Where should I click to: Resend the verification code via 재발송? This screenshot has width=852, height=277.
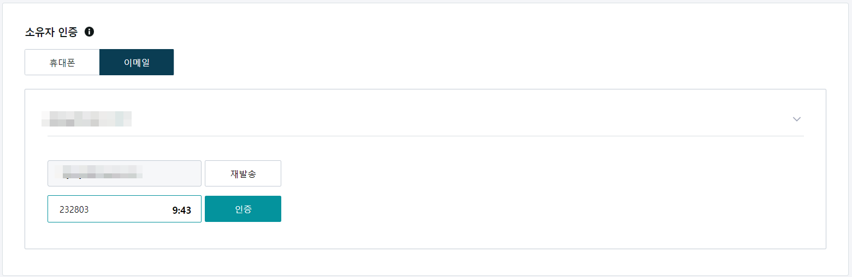(x=243, y=173)
